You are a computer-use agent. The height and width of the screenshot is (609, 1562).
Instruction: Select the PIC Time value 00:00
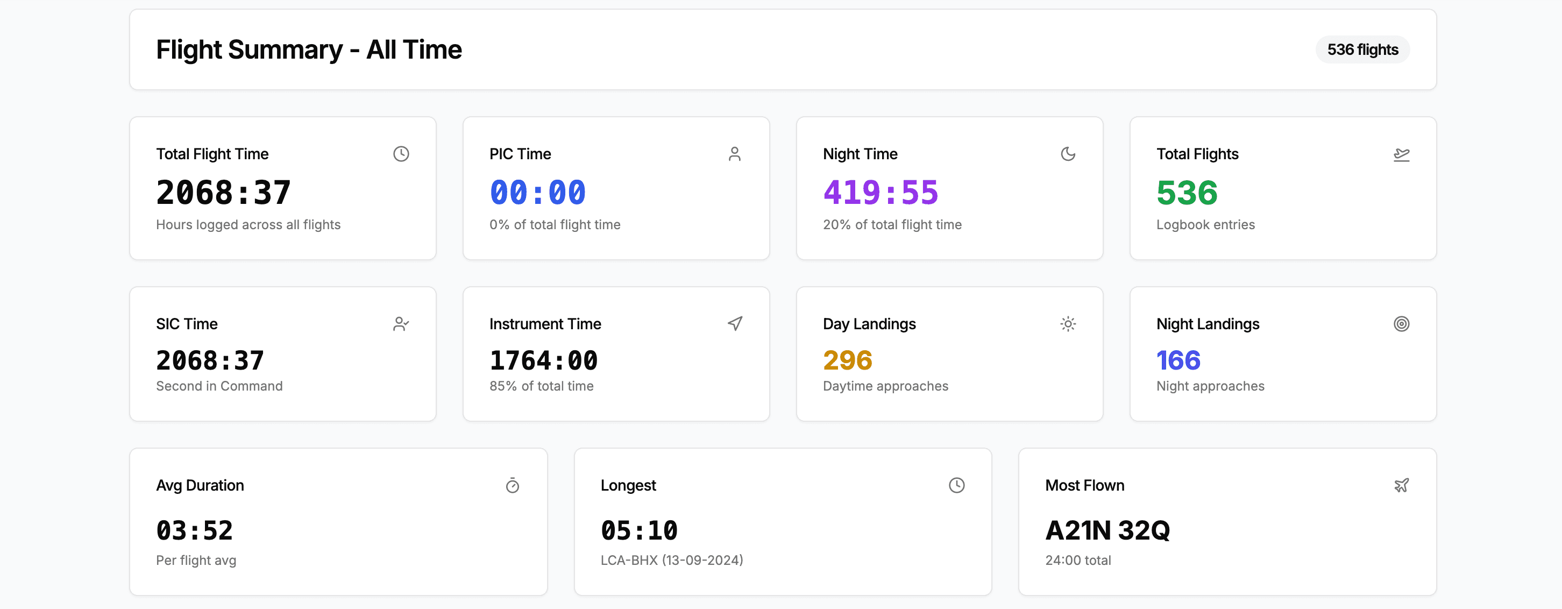(x=537, y=193)
